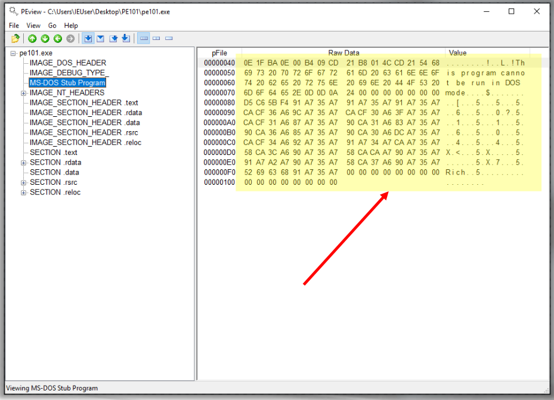
Task: Select the blue triangle view icon
Action: pyautogui.click(x=101, y=39)
